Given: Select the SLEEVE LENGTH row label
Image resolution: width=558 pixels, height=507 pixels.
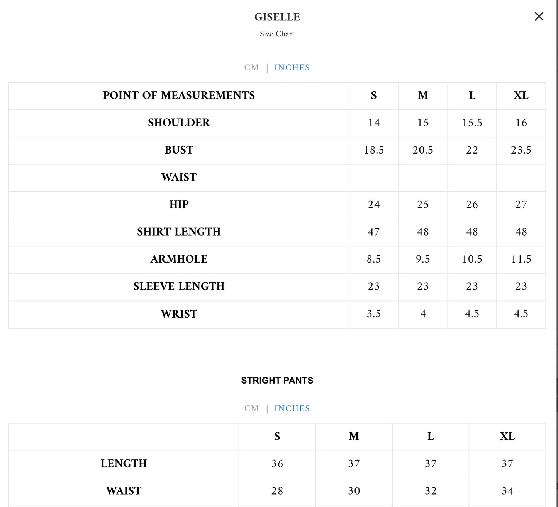Looking at the screenshot, I should [179, 287].
